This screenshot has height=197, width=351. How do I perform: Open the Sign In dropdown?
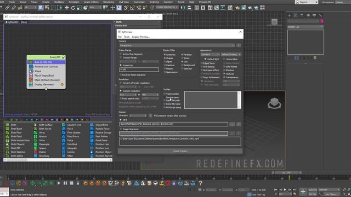tap(307, 2)
